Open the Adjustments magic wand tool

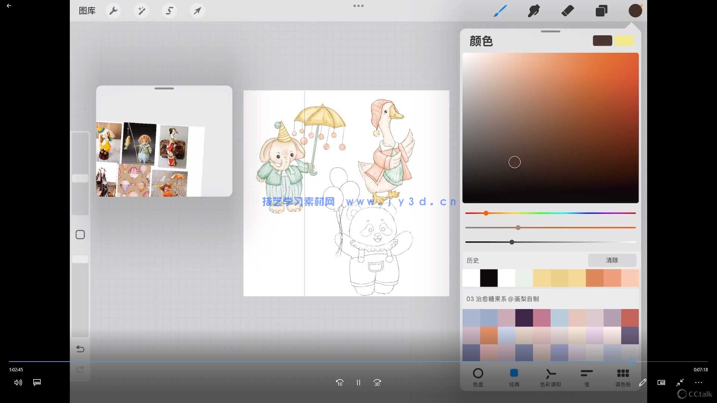[x=141, y=11]
